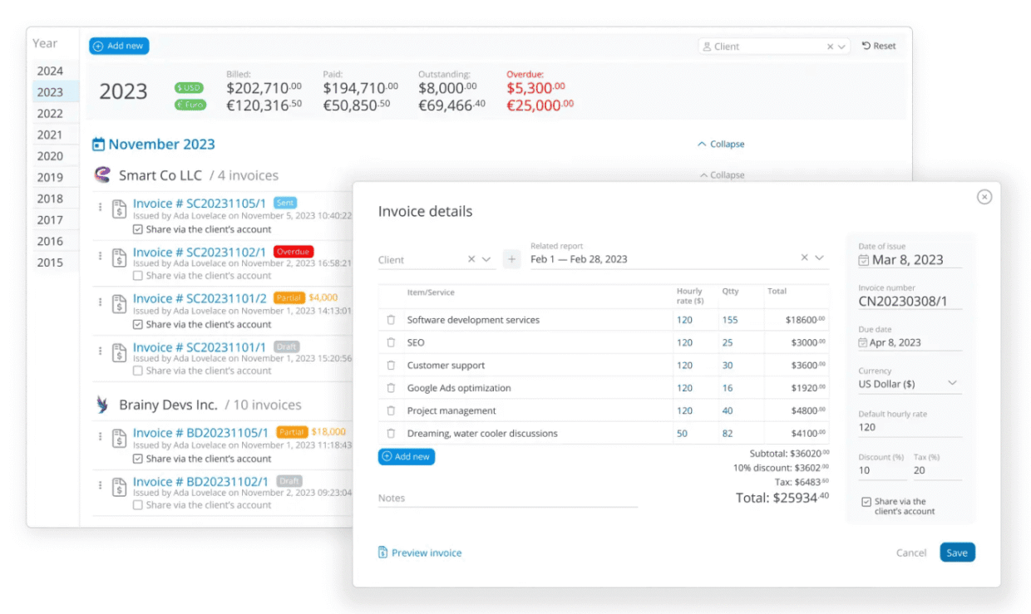1031x614 pixels.
Task: Click the trash icon for Project management row
Action: click(x=391, y=410)
